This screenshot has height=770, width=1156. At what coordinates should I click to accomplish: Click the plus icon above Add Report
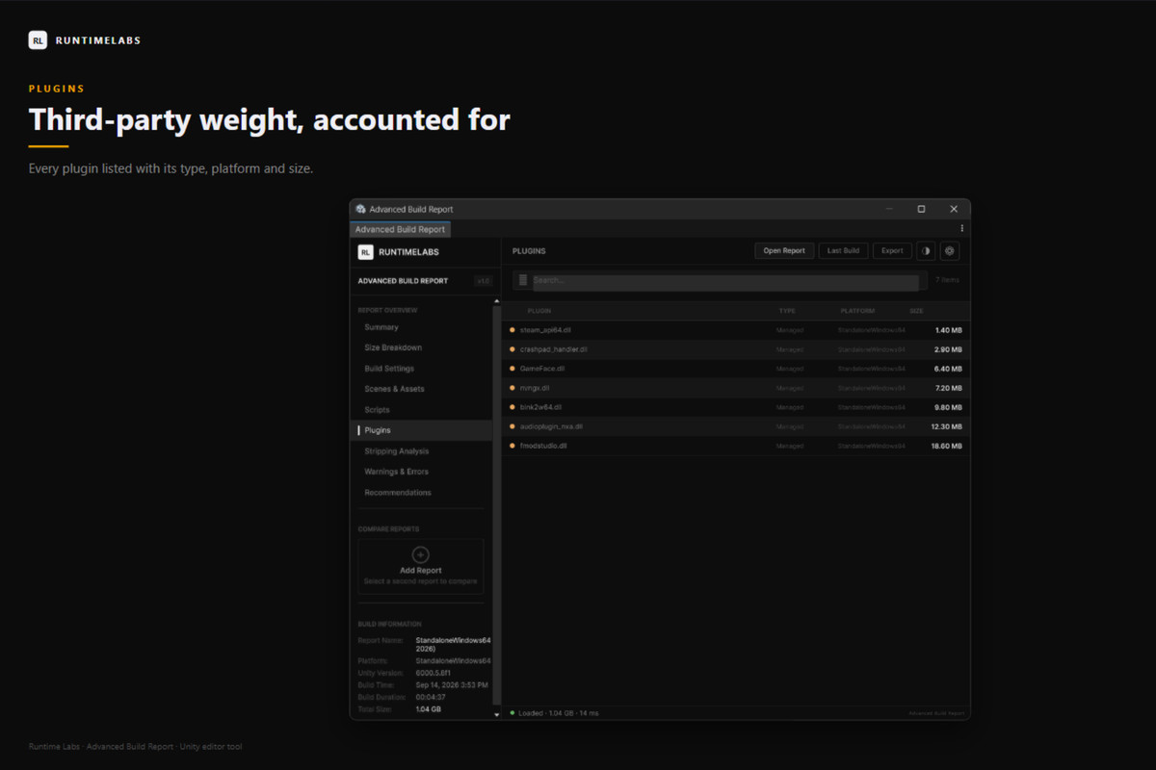coord(420,554)
